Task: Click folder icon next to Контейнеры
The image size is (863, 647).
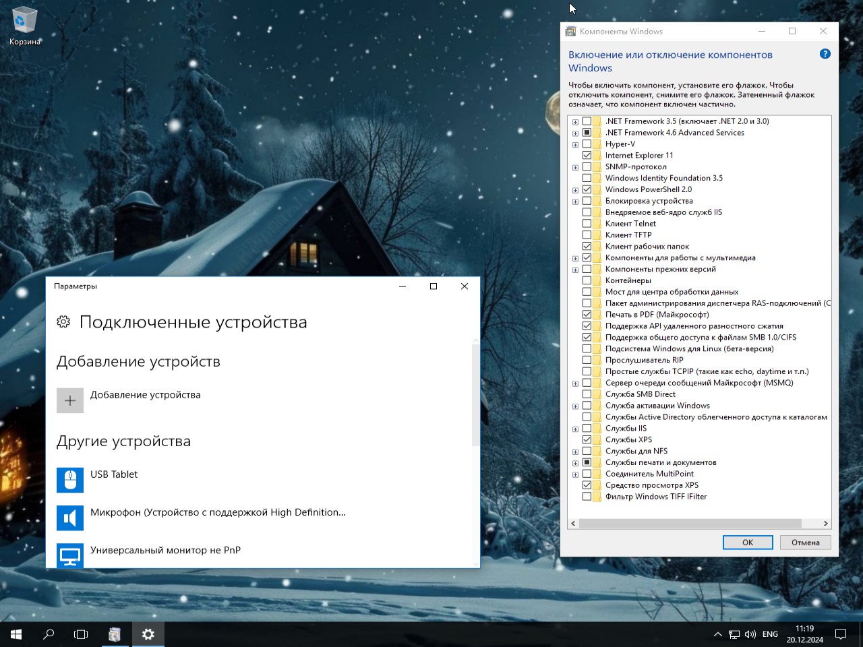Action: (597, 280)
